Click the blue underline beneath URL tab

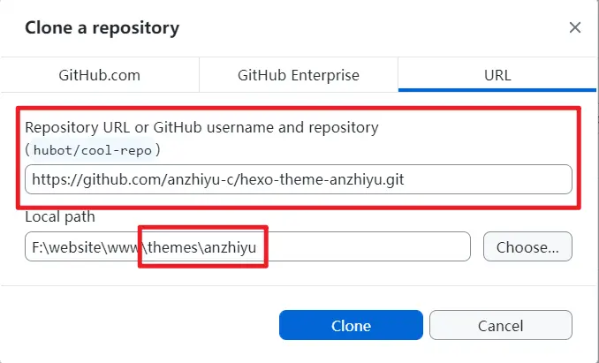pos(497,90)
